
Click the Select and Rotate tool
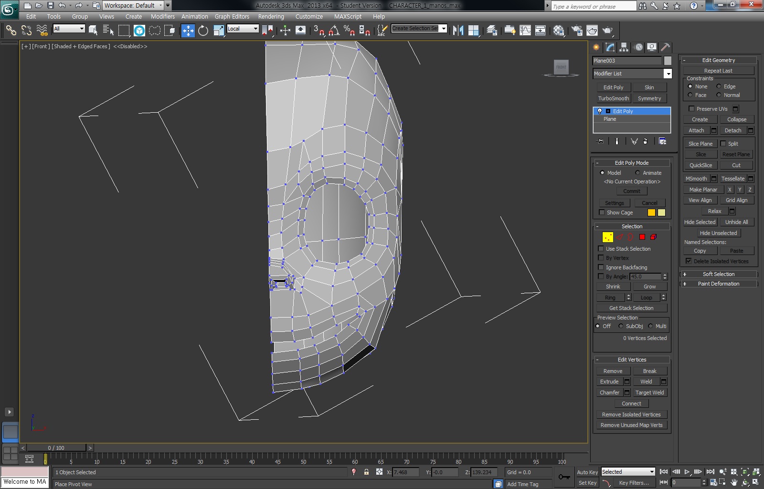[203, 31]
